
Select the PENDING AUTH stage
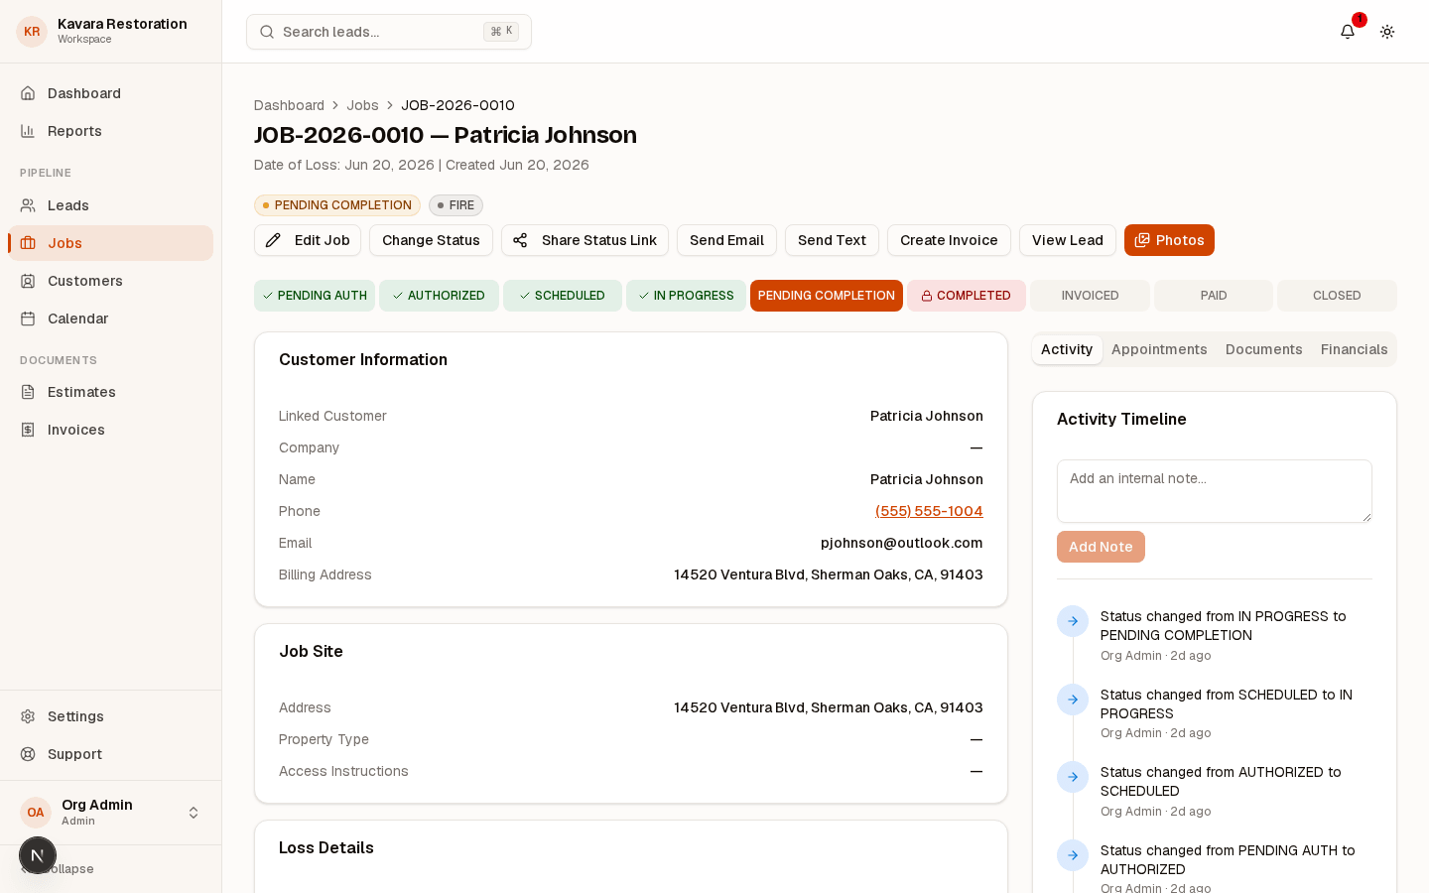click(315, 296)
